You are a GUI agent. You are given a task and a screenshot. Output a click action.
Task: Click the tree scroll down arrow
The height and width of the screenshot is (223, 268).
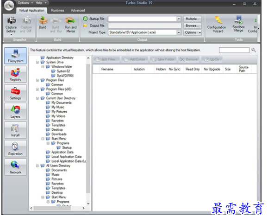[88, 204]
